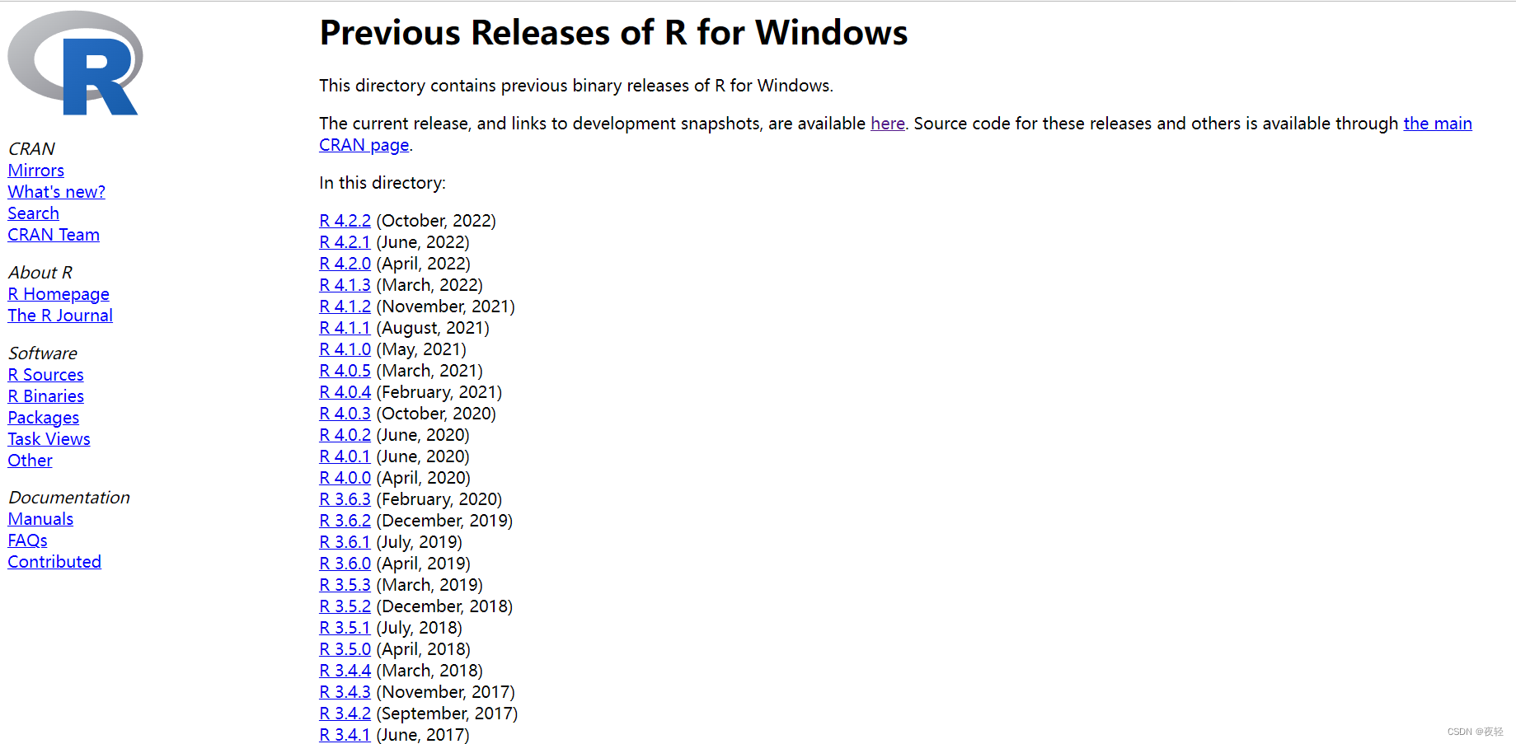The width and height of the screenshot is (1516, 744).
Task: Open R 4.0.0 release link
Action: click(x=345, y=478)
